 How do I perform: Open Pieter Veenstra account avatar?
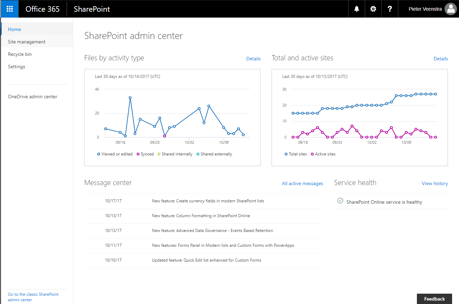pyautogui.click(x=450, y=9)
